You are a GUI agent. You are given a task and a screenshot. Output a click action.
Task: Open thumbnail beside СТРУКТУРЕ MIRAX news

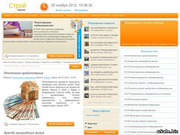point(86,36)
